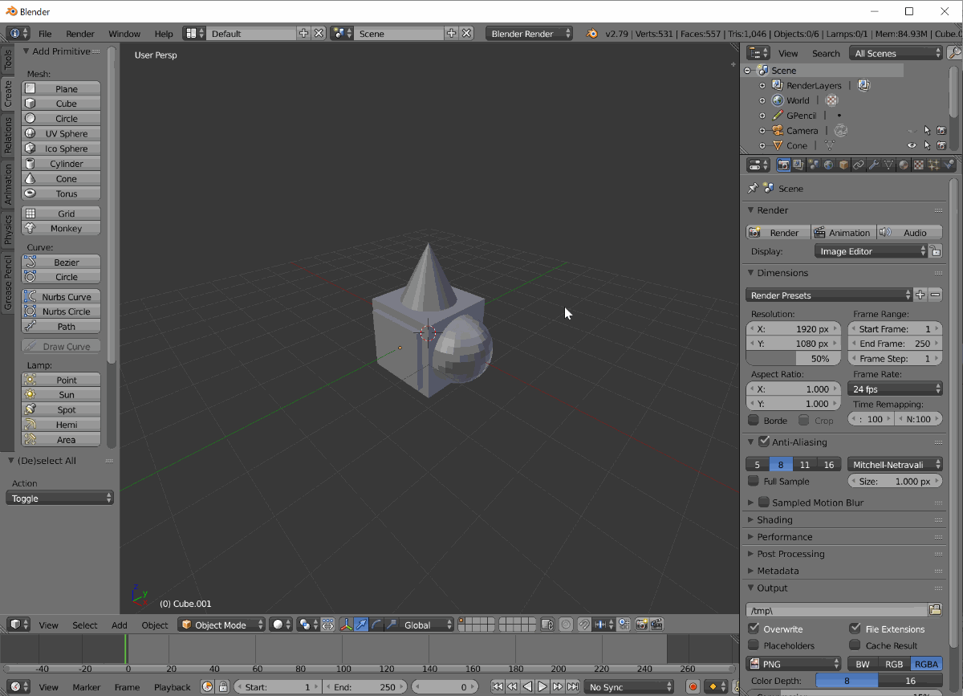Remove render preset with minus icon

pos(935,295)
